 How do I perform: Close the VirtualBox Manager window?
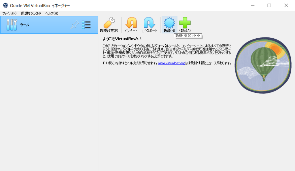coord(286,5)
